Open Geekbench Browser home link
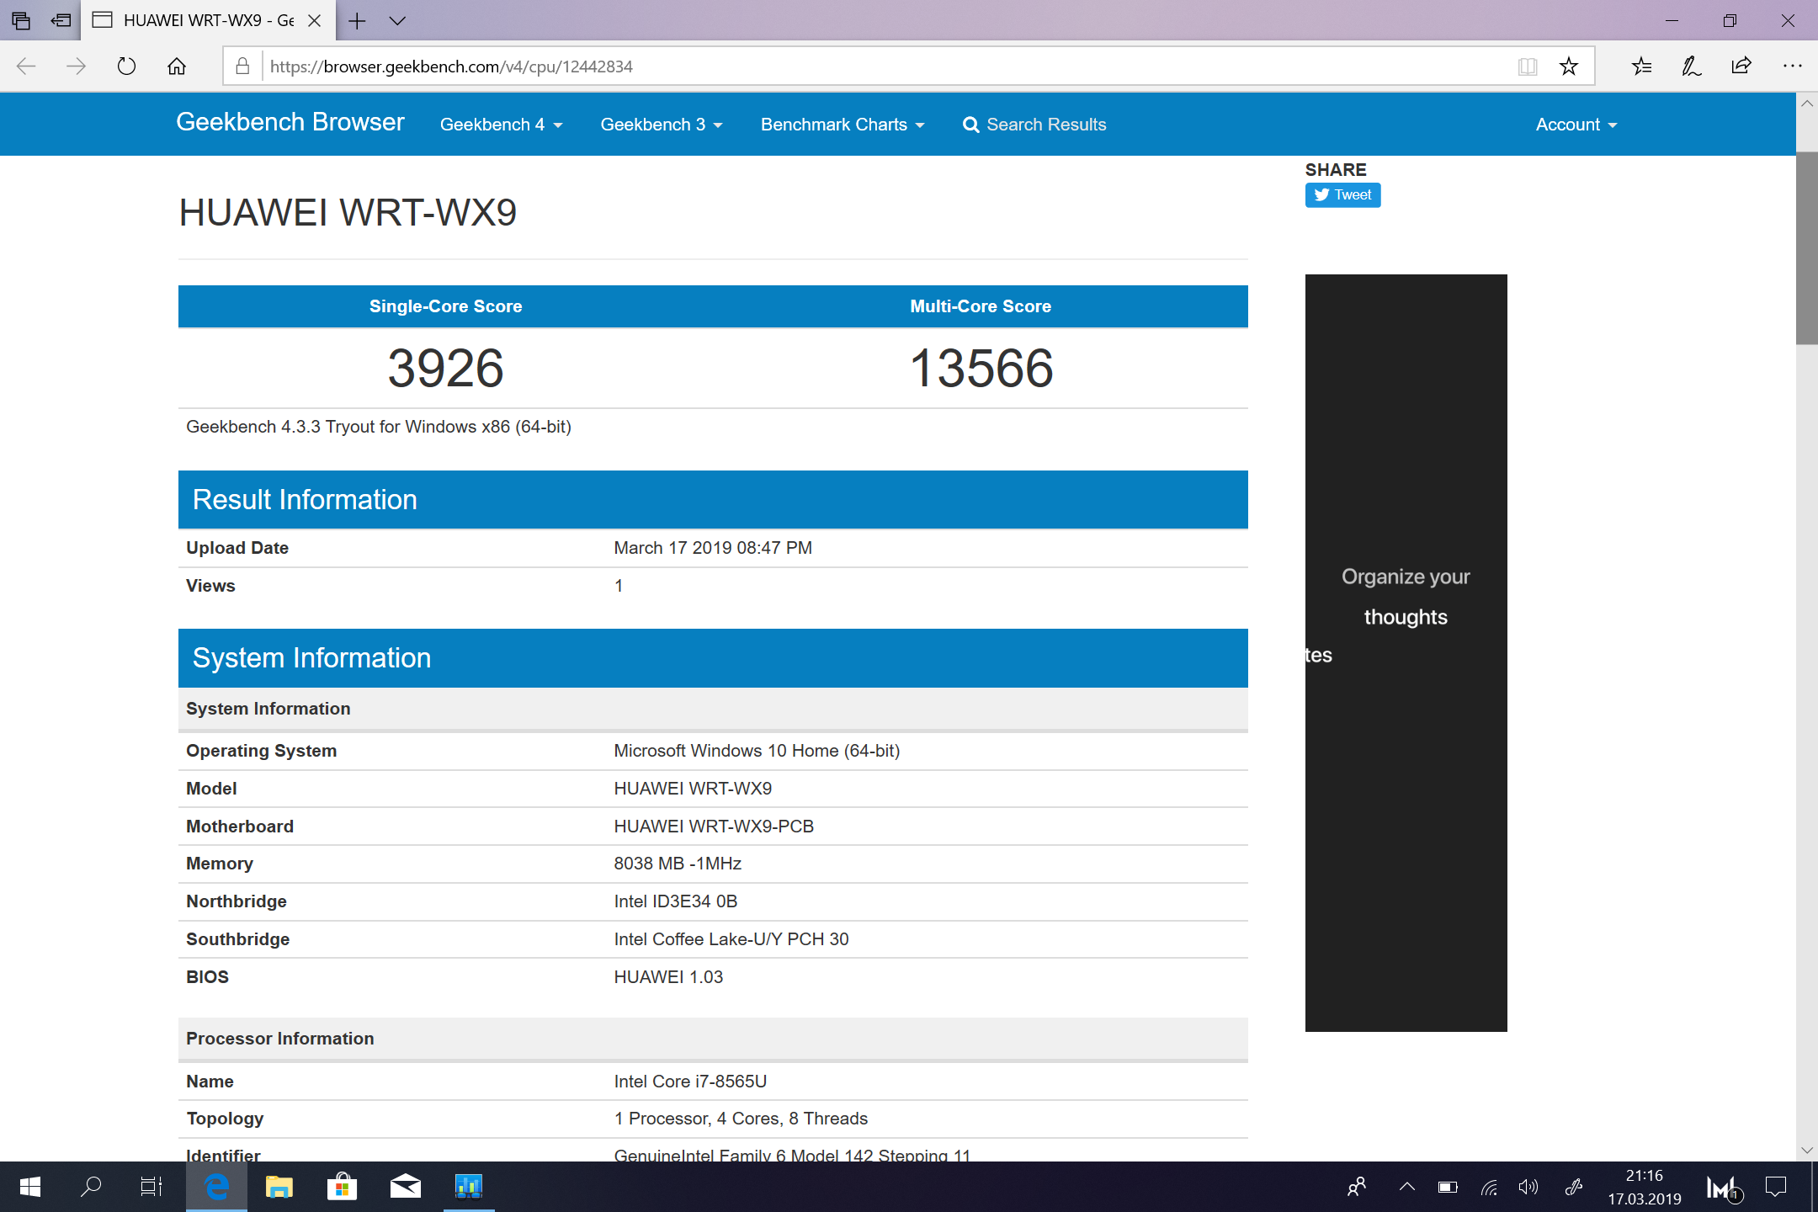The image size is (1818, 1212). pos(290,123)
